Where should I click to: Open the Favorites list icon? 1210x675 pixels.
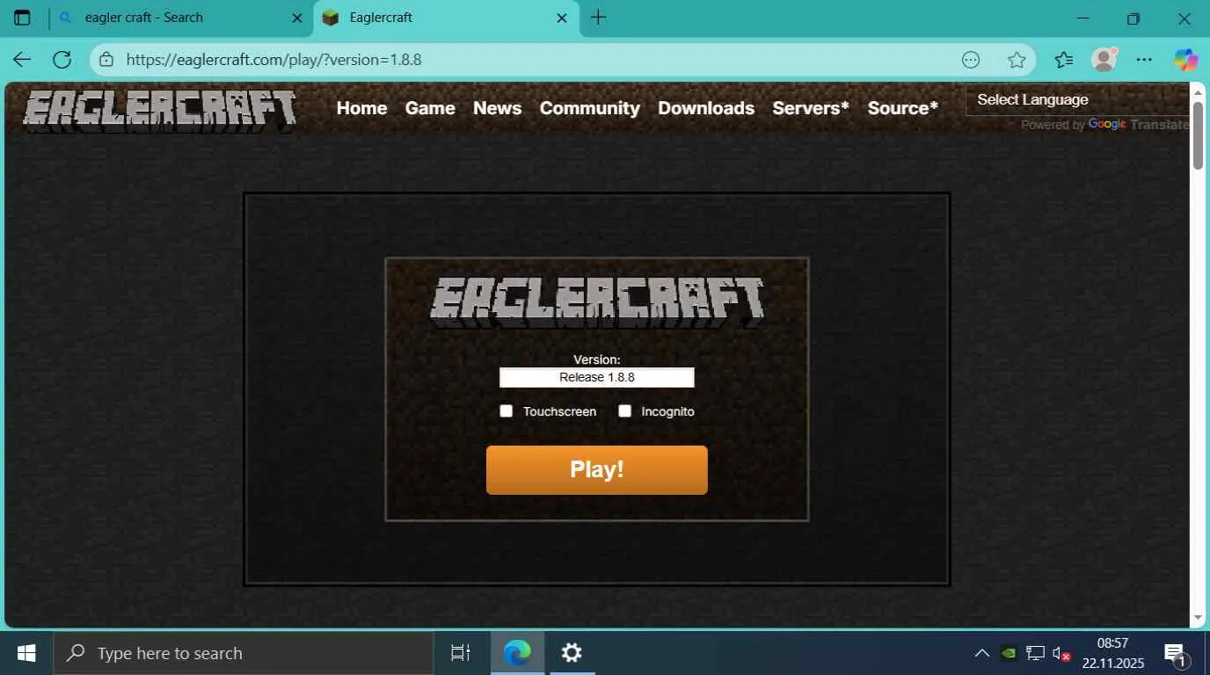tap(1064, 60)
